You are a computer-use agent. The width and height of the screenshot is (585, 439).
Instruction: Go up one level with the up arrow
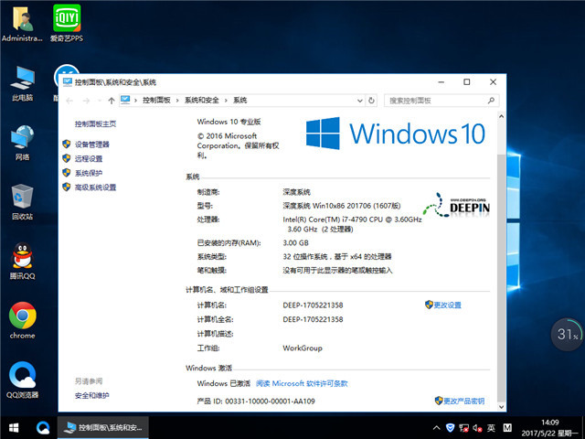coord(112,101)
